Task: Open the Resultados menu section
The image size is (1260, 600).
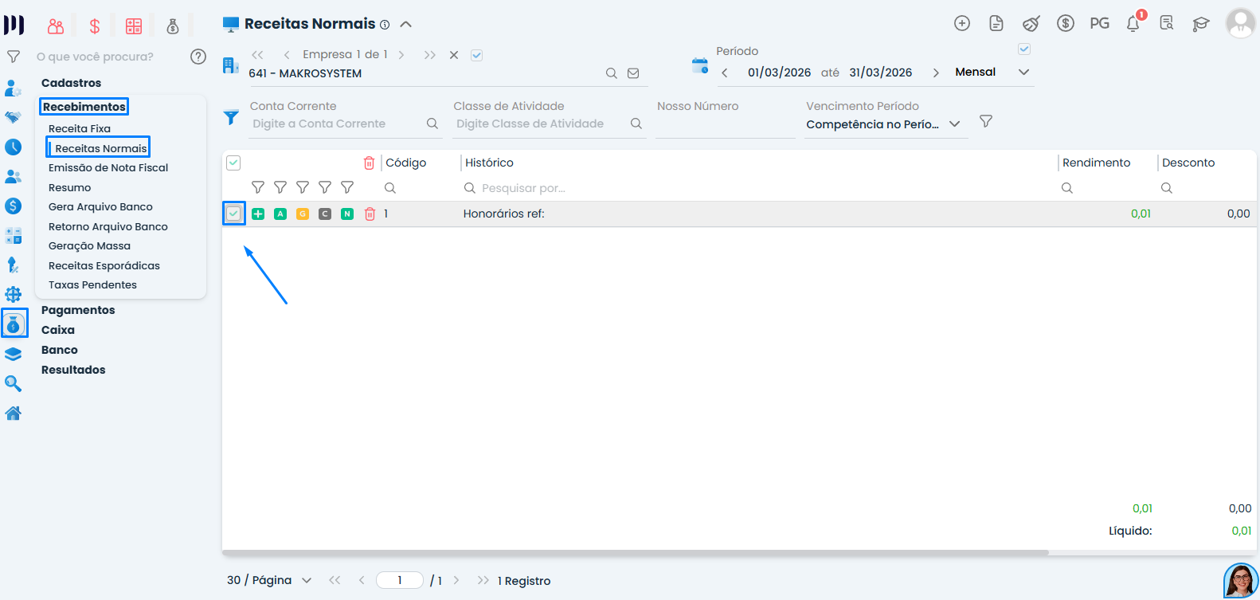Action: [x=73, y=370]
